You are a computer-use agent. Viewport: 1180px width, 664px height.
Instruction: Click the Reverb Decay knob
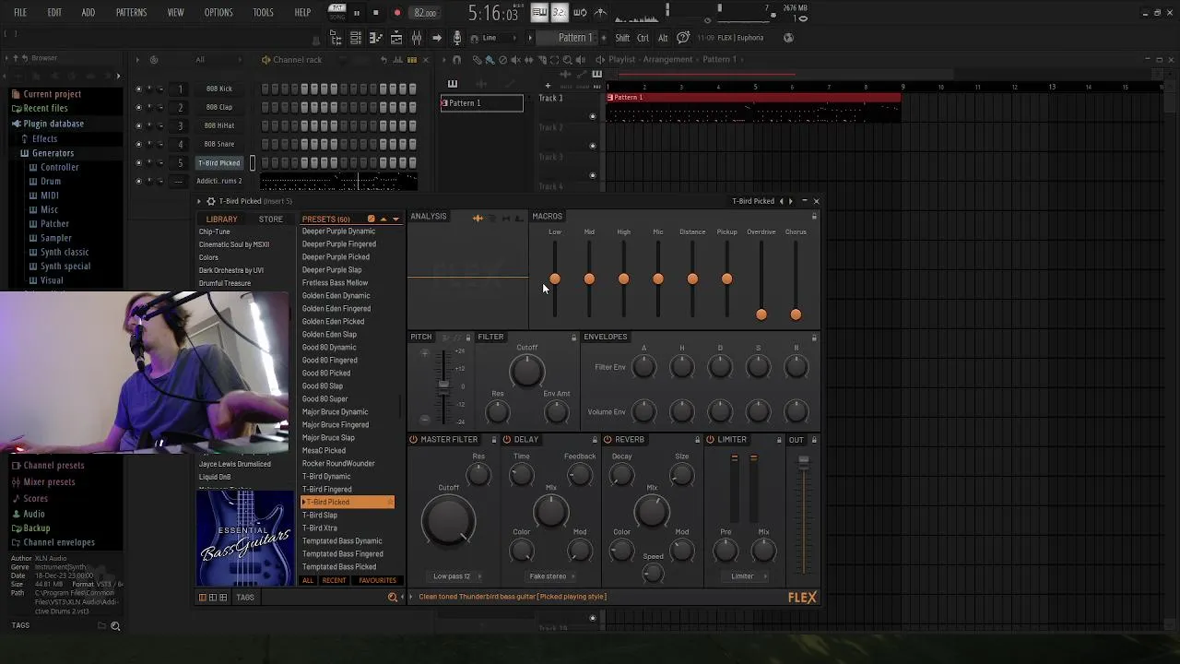(622, 475)
